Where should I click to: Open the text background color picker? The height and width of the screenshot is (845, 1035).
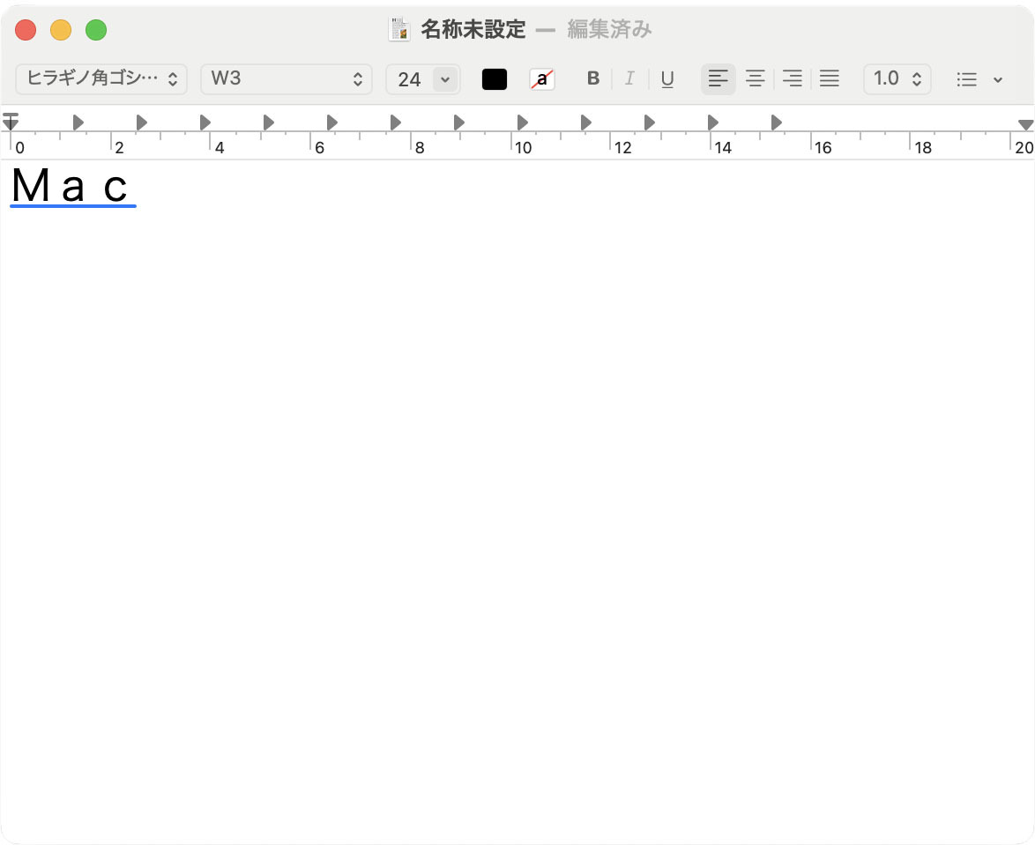542,79
